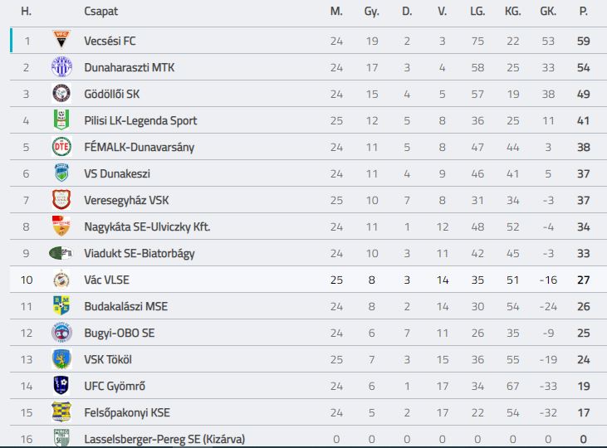Sort table by the P. points header
Viewport: 607px width, 448px height.
point(584,12)
